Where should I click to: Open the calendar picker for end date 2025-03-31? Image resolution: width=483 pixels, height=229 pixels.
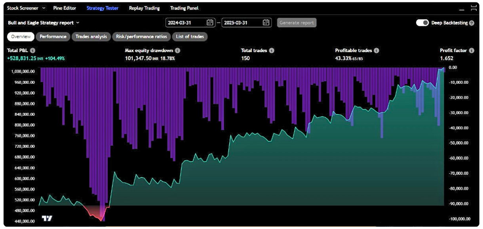(x=266, y=23)
